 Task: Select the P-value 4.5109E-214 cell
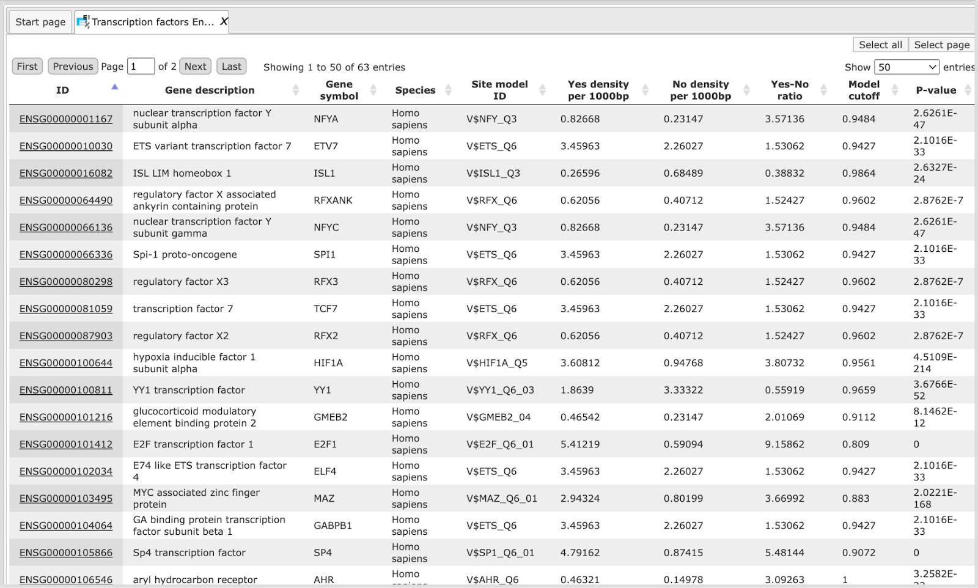(935, 363)
